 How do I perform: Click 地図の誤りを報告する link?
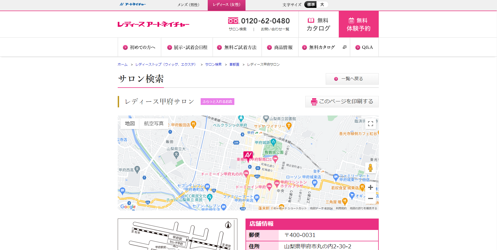click(x=363, y=208)
